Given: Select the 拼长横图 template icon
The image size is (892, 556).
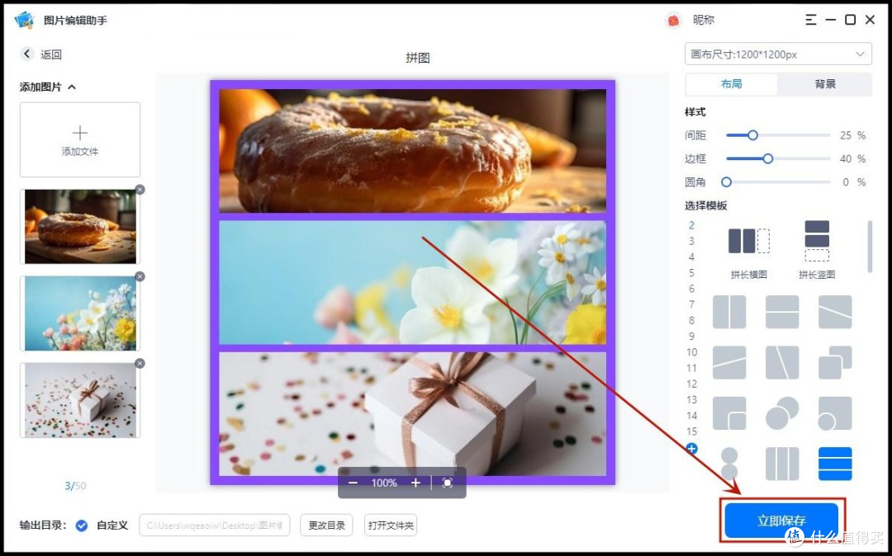Looking at the screenshot, I should click(749, 241).
